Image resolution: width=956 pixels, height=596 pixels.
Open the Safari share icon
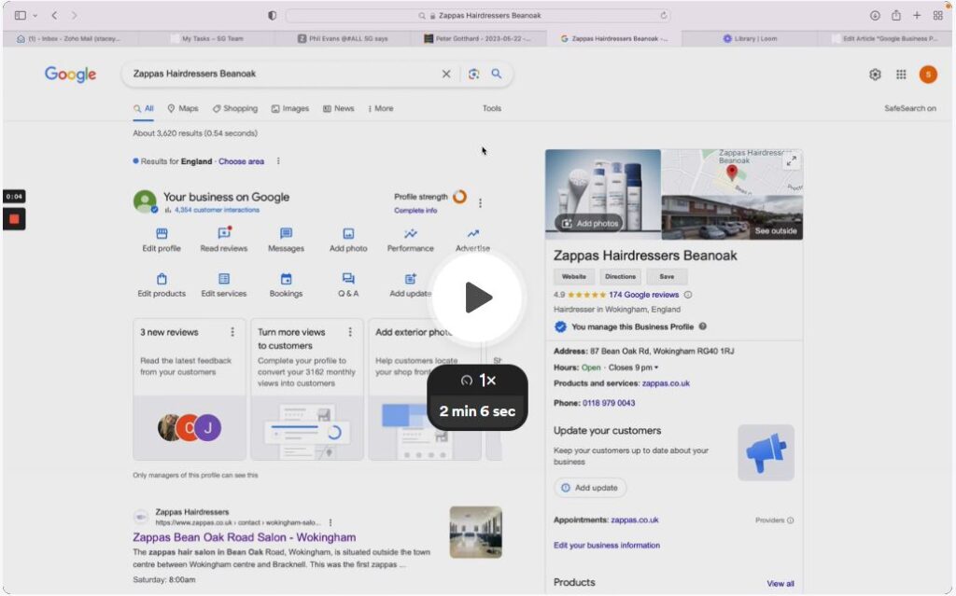[895, 15]
